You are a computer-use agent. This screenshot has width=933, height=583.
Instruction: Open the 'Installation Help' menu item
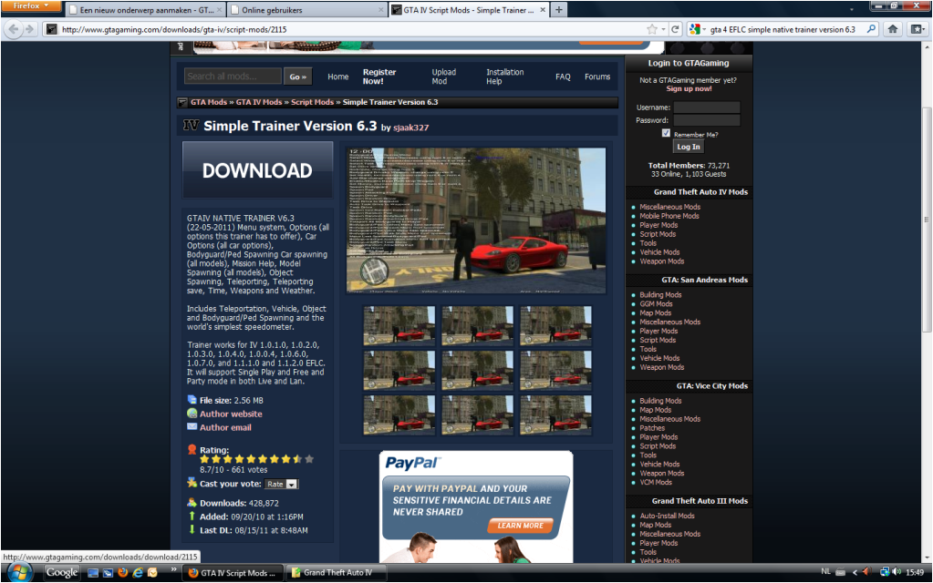pos(504,77)
